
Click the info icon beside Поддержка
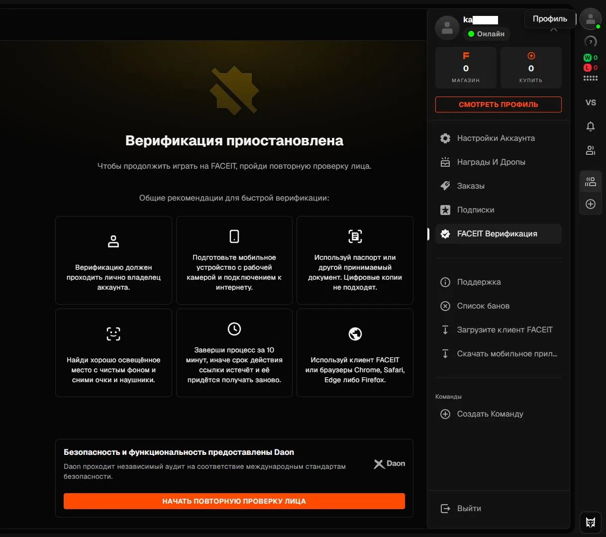(x=445, y=282)
